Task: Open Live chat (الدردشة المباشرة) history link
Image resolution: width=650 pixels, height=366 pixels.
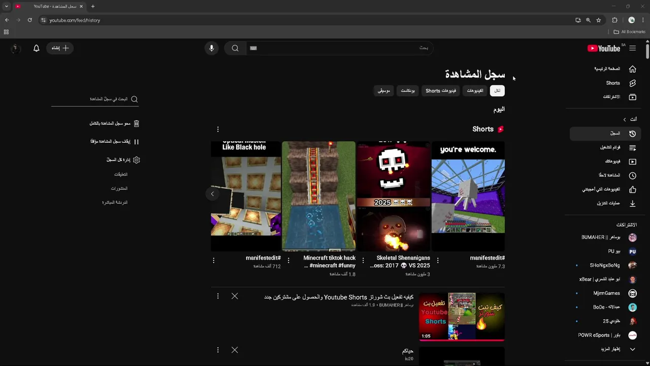Action: [115, 202]
